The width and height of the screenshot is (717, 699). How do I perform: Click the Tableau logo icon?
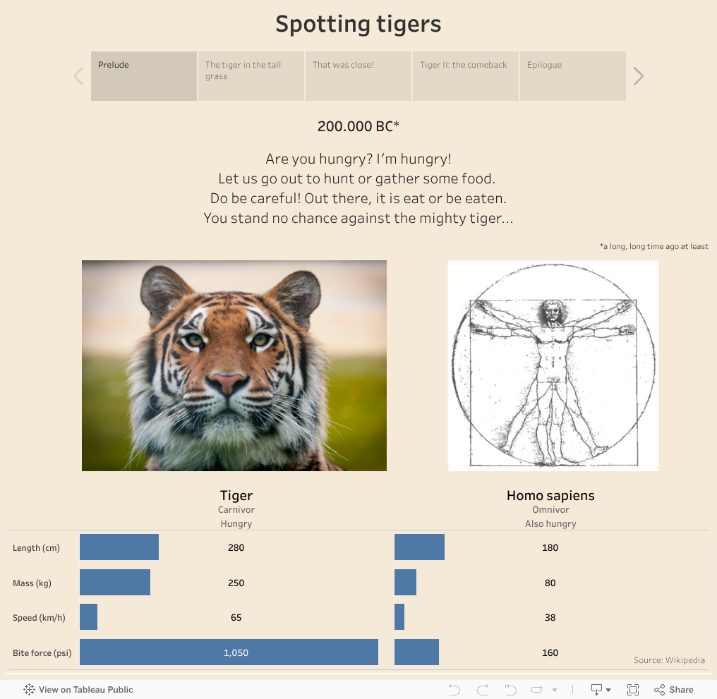click(x=29, y=689)
